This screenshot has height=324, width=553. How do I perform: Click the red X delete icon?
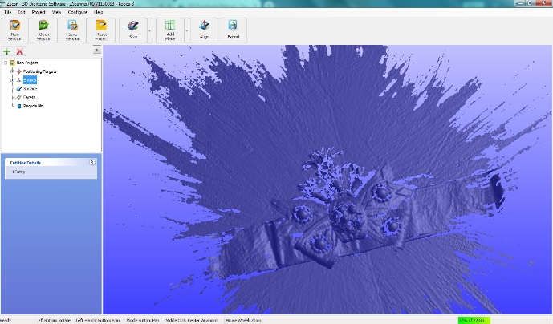coord(19,51)
